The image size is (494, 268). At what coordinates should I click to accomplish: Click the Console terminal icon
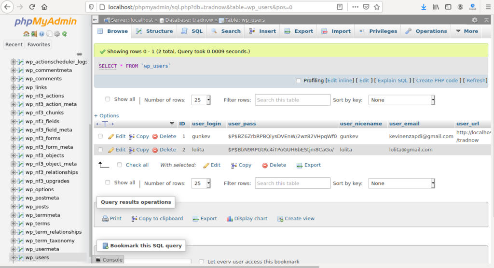pos(98,260)
